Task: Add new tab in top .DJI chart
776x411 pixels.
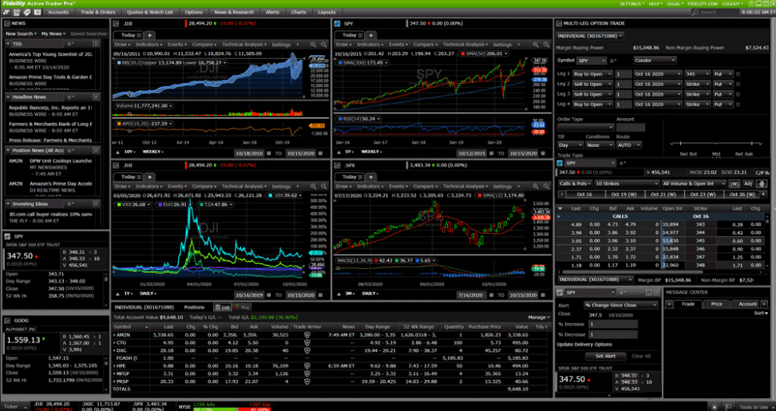Action: (149, 35)
